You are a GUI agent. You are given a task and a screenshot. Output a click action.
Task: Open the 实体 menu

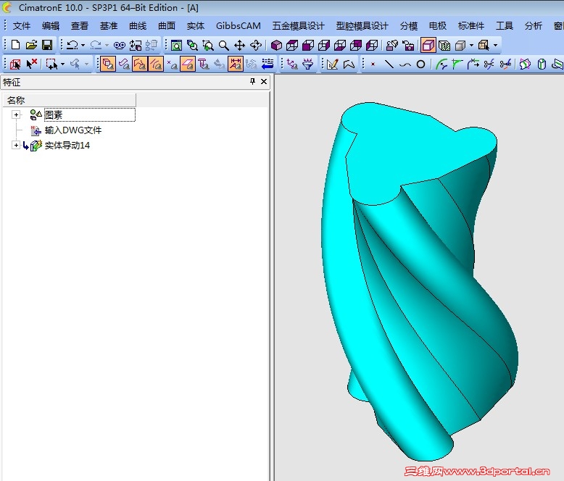(196, 26)
